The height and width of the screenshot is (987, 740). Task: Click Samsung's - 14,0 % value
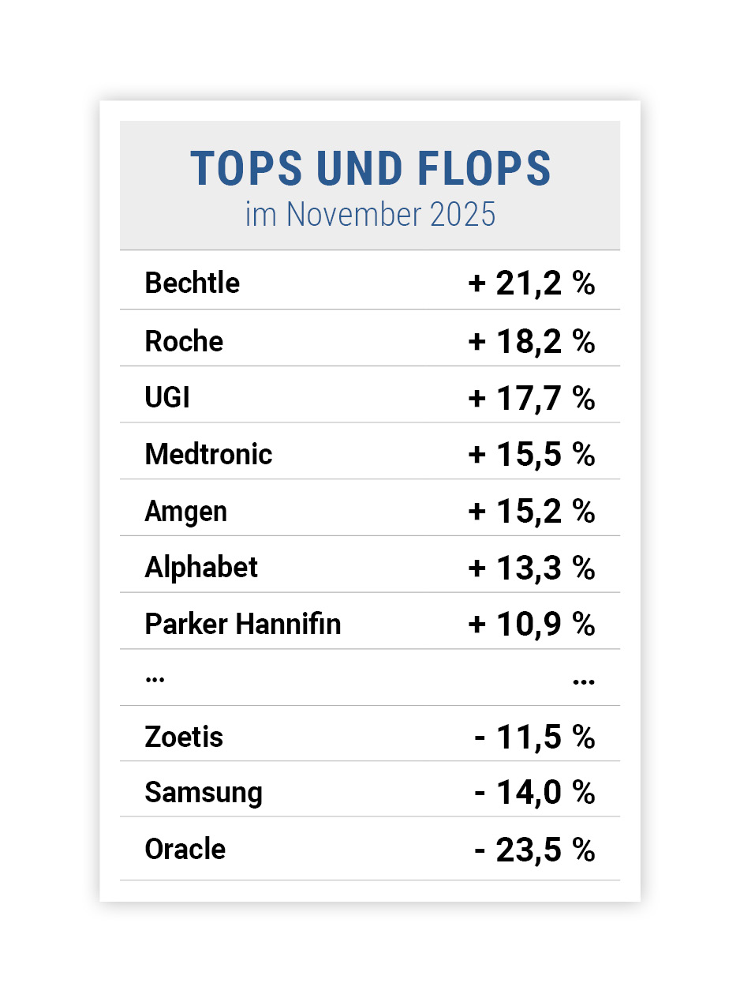[534, 793]
